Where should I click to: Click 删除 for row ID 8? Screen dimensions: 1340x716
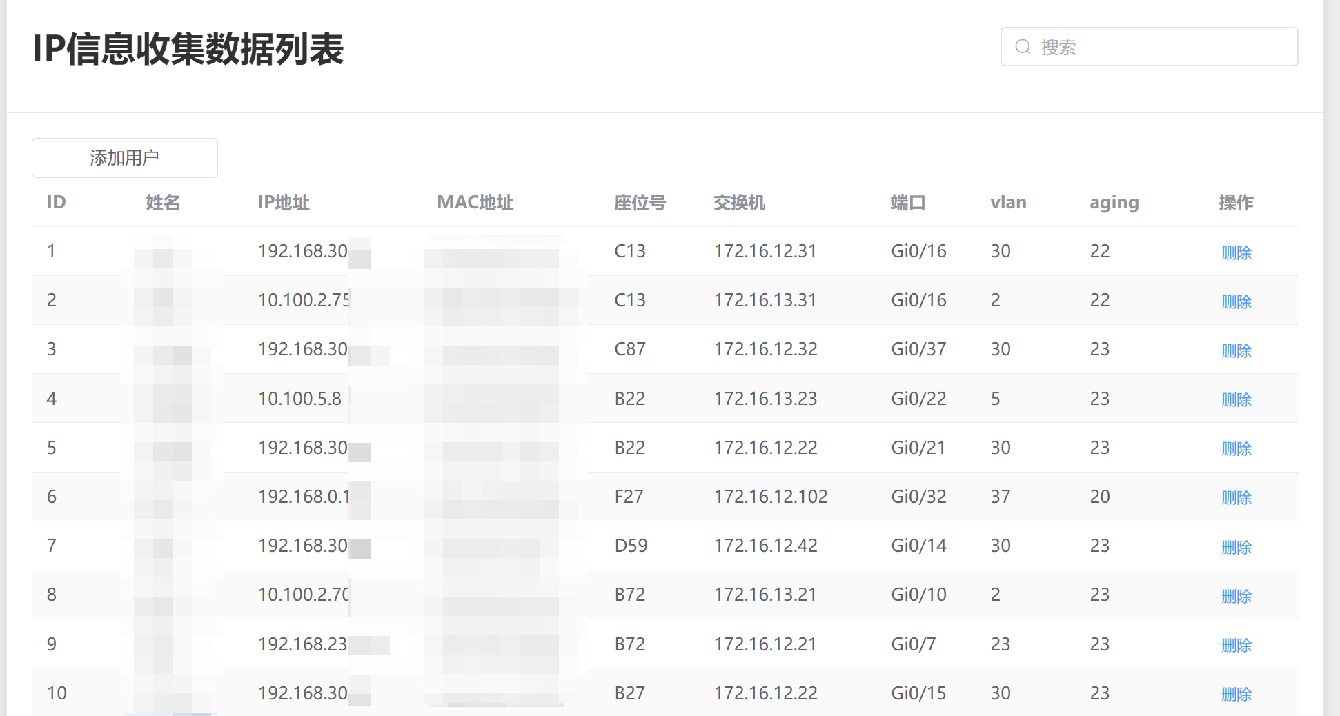click(x=1236, y=596)
